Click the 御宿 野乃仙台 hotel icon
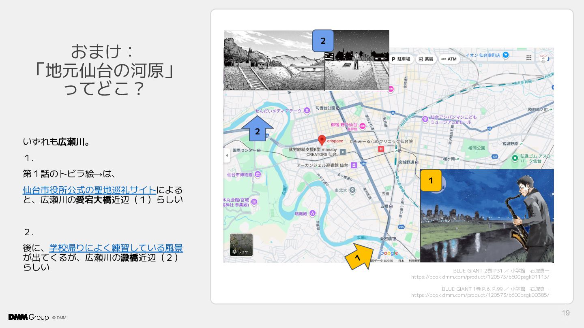This screenshot has height=328, width=584. tap(362, 126)
